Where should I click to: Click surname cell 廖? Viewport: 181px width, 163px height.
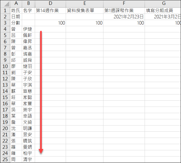16,66
